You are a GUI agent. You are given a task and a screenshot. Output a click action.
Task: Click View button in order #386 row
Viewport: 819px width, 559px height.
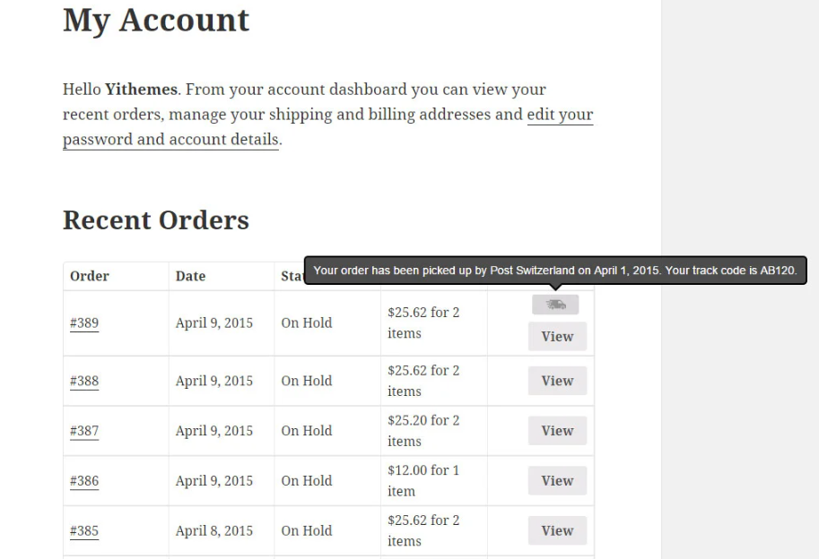(x=557, y=481)
